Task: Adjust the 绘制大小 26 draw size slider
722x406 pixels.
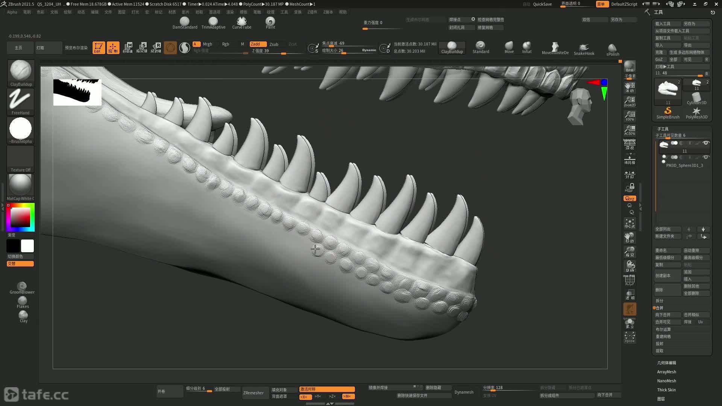Action: click(x=348, y=51)
